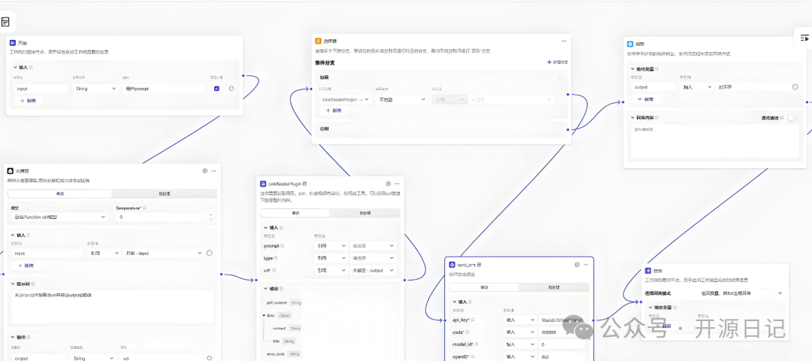812x361 pixels.
Task: Select the 单次 tab in 大模型 node
Action: (59, 194)
